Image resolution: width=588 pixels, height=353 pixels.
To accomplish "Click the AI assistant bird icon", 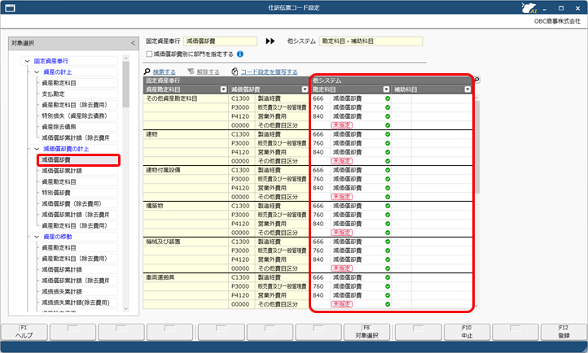I will point(529,8).
